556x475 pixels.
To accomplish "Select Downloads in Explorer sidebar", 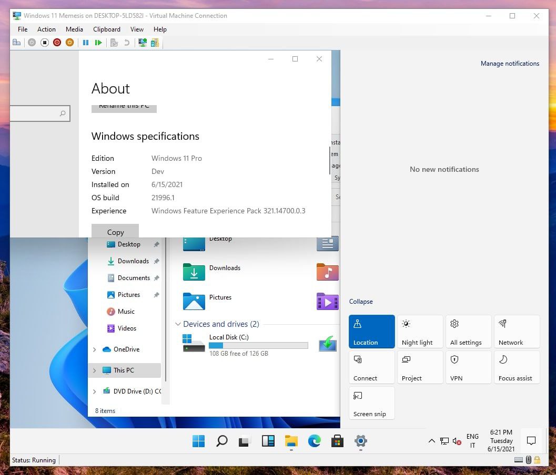I will point(133,261).
